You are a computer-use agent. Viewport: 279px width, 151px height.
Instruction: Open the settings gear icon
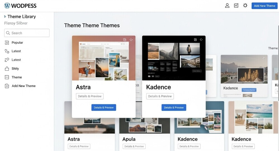pos(245,6)
